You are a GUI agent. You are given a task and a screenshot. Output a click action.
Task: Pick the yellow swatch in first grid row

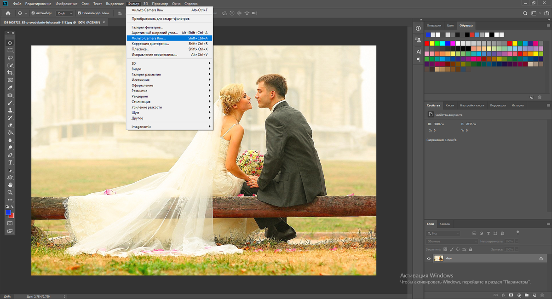point(432,43)
